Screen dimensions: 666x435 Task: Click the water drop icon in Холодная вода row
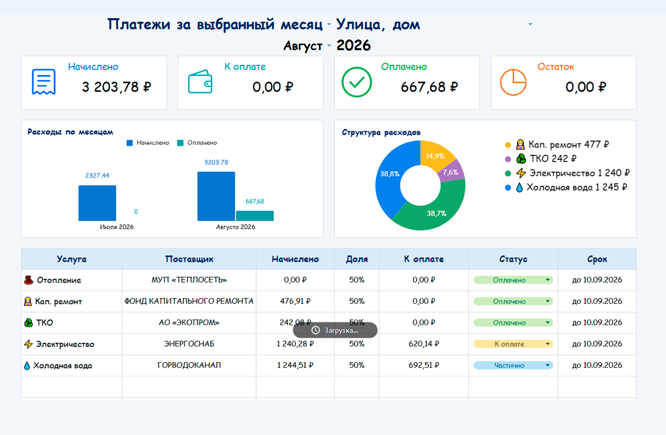click(27, 365)
